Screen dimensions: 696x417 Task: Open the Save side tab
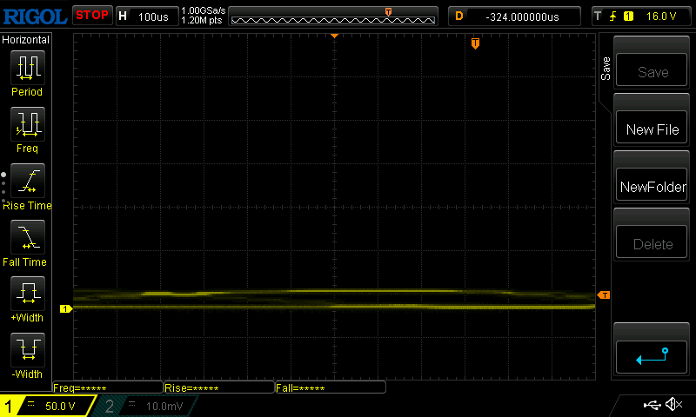tap(606, 69)
